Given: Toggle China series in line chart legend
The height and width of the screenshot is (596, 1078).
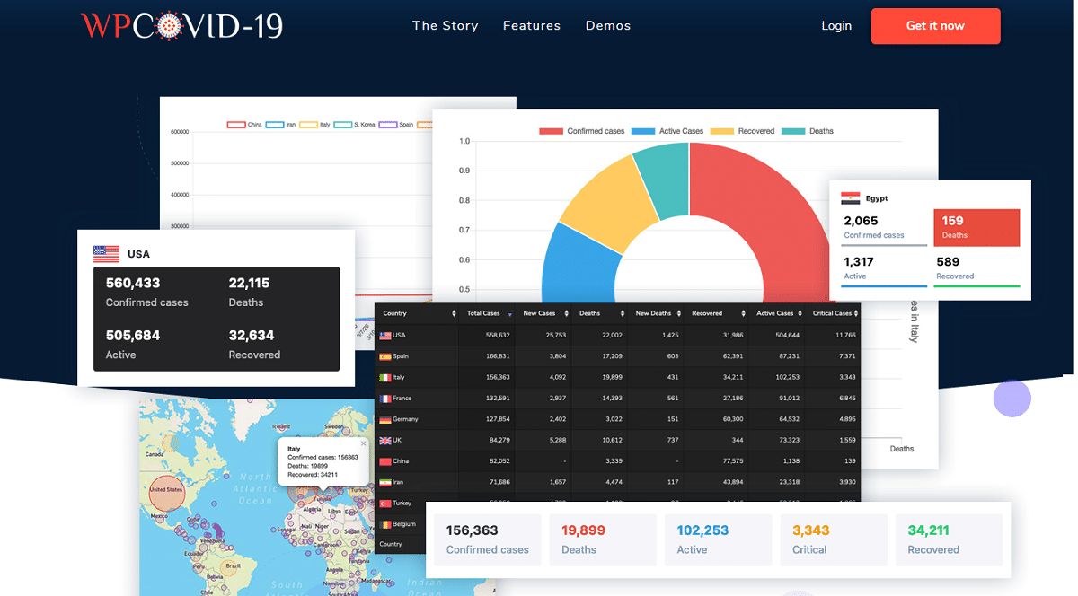Looking at the screenshot, I should 244,125.
